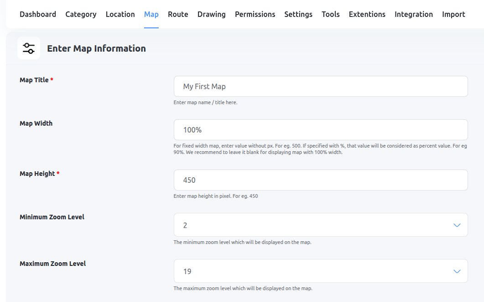Open the Settings tab
Viewport: 484px width, 302px height.
pos(298,14)
